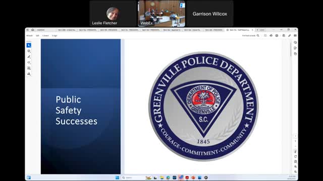The width and height of the screenshot is (323, 181).
Task: Close the Staff Report document tab
Action: tap(252, 30)
